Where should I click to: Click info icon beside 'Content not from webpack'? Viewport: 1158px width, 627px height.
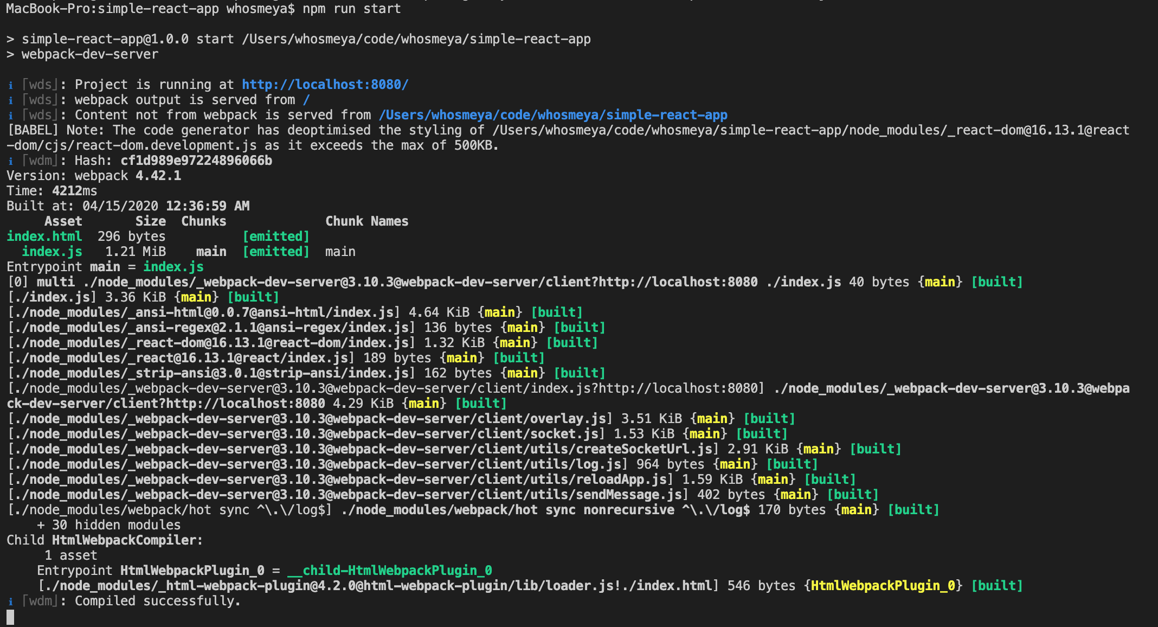(10, 116)
